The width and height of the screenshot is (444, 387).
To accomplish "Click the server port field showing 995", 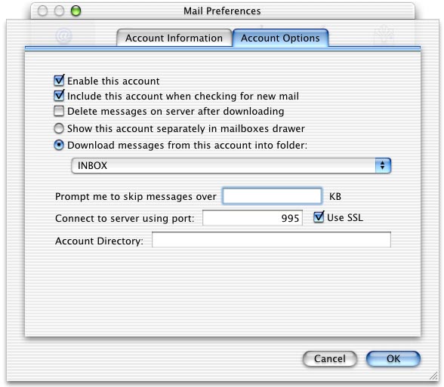I will [252, 218].
